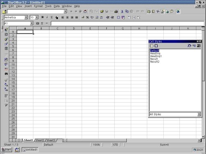Click the Print icon in the toolbar
Screen dimensions: 206x154
pyautogui.click(x=116, y=12)
